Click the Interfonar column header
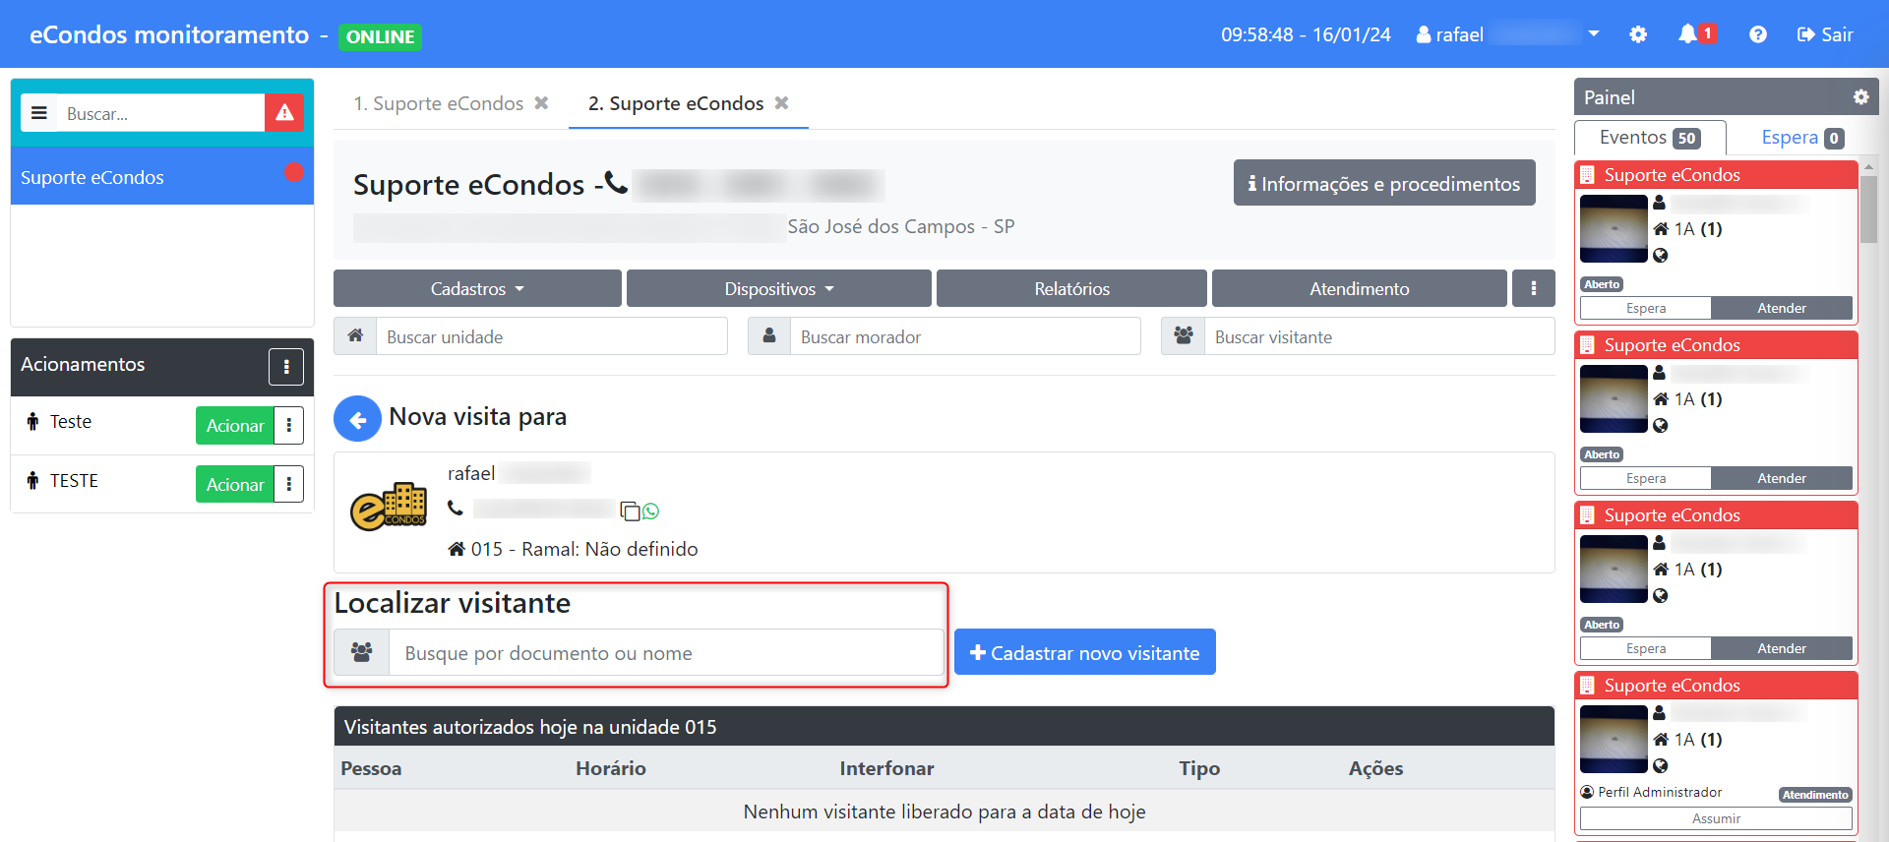Viewport: 1889px width, 842px height. [x=886, y=768]
